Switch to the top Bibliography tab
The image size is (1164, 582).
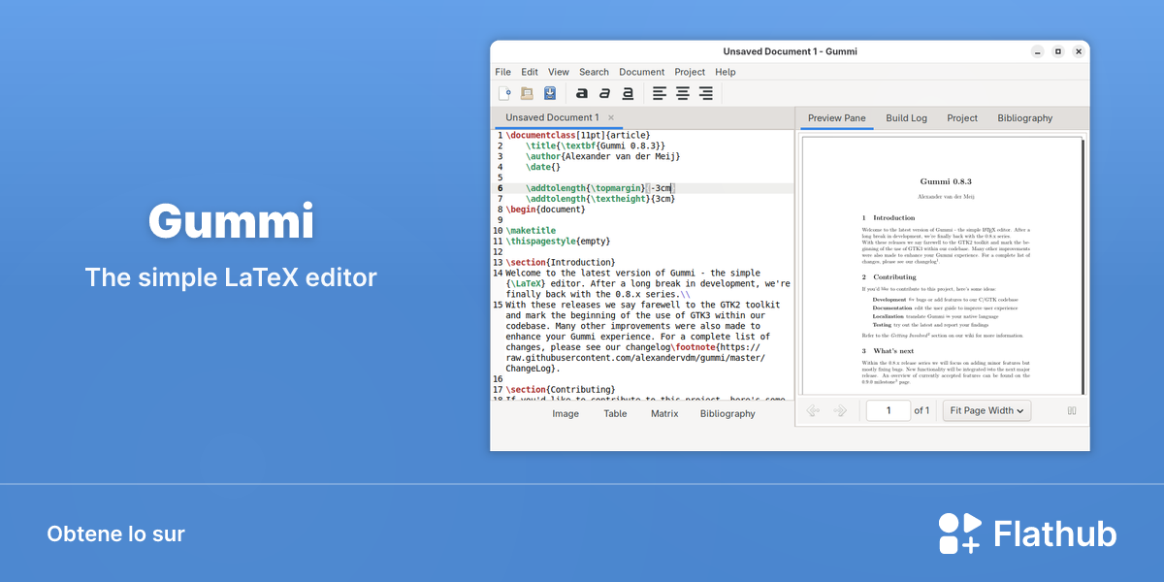[1025, 118]
